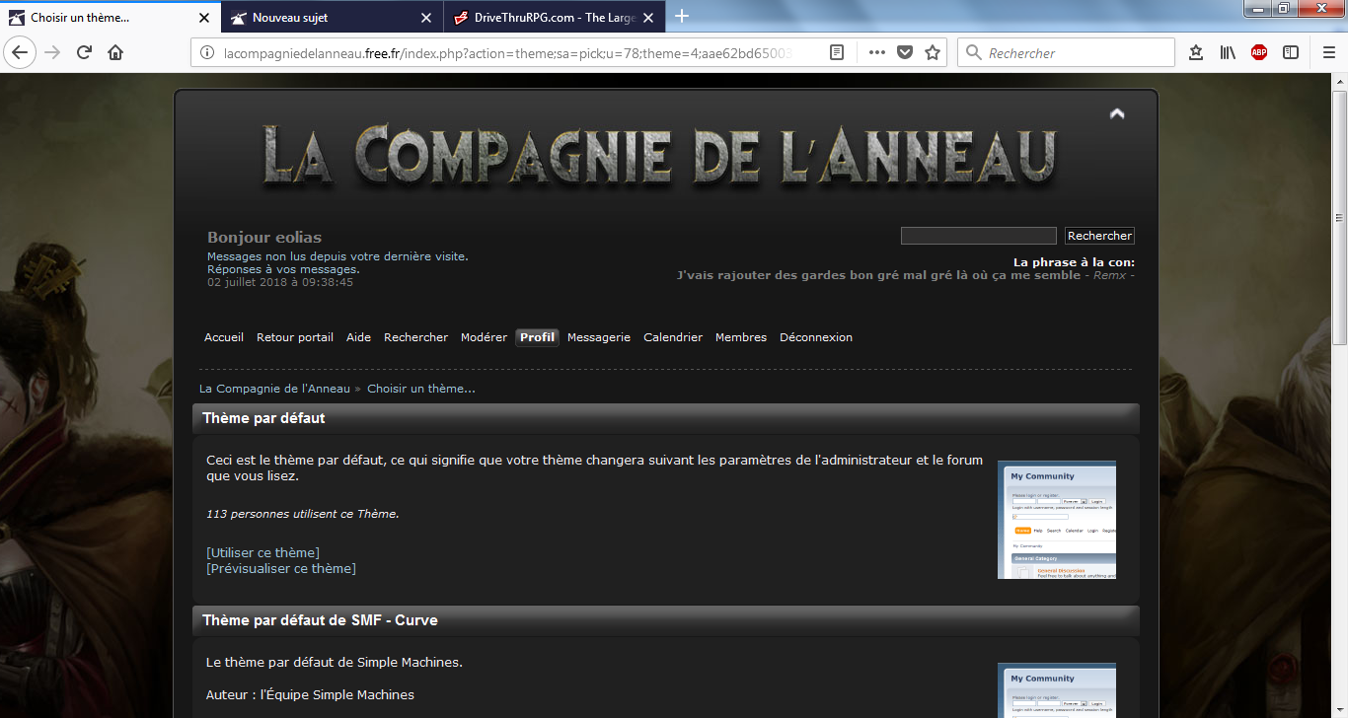This screenshot has width=1348, height=718.
Task: Open the Calendrier menu item
Action: (x=673, y=337)
